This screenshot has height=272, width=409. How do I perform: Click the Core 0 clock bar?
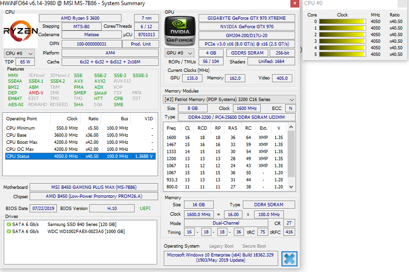(x=343, y=21)
